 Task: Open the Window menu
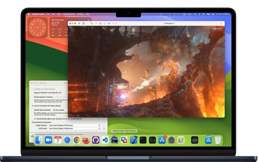80,14
